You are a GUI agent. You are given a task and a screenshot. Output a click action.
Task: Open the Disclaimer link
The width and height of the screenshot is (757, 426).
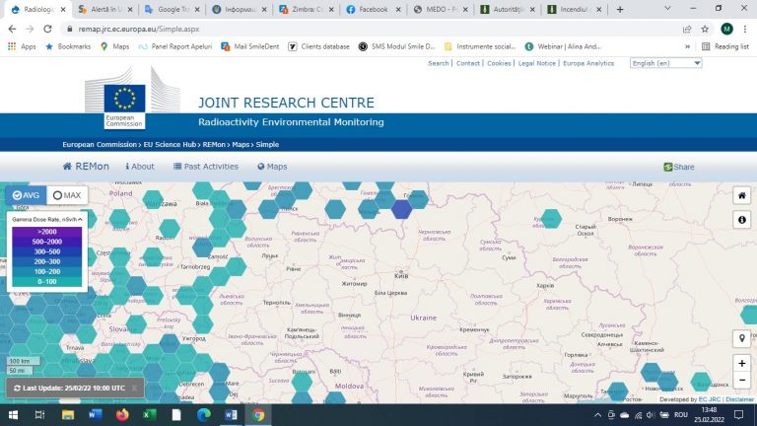tap(739, 399)
